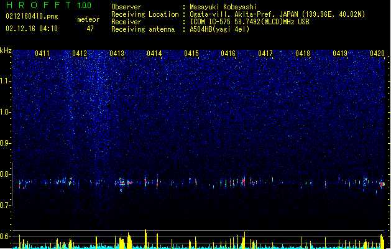This screenshot has width=391, height=249.
Task: Click antenna value A504HB(yagi 4el)
Action: click(x=219, y=29)
